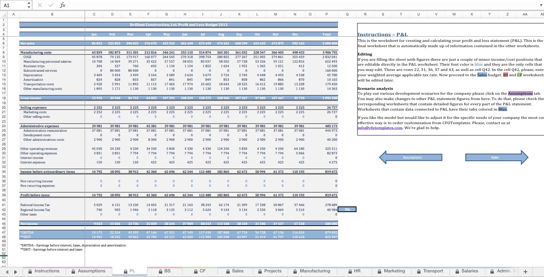Switch to the BS sheet tab

[164, 271]
